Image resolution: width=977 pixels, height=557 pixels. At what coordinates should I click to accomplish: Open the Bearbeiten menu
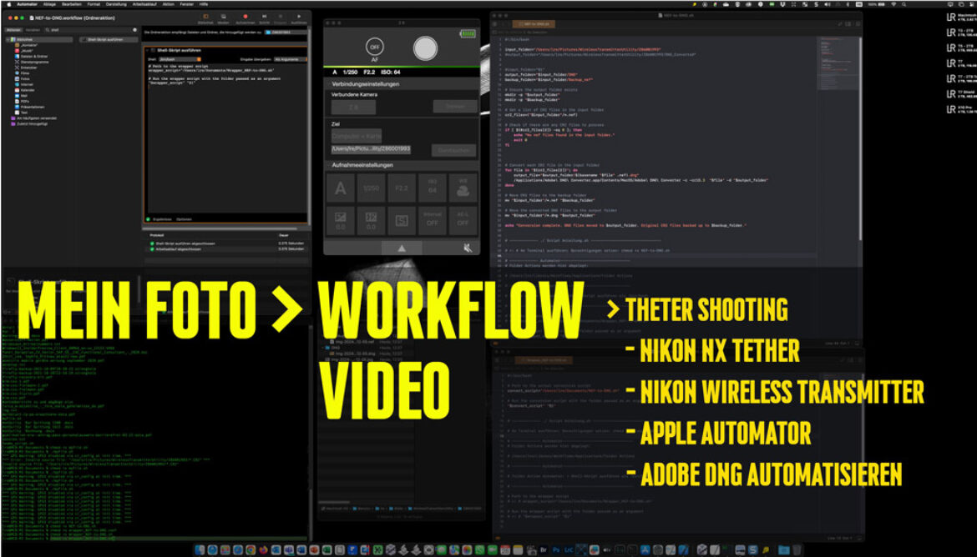point(72,4)
